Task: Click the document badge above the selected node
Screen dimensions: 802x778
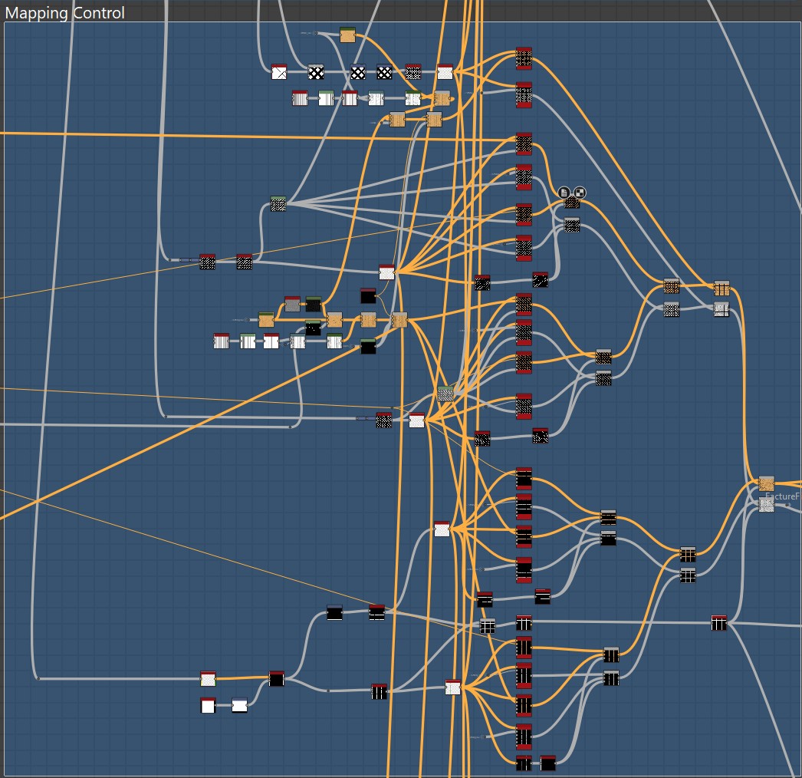Action: [x=564, y=192]
